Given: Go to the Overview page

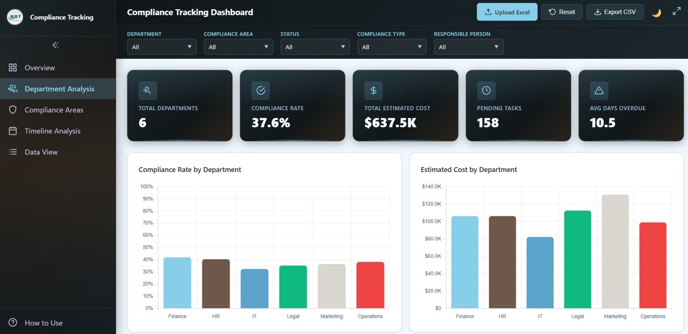Looking at the screenshot, I should 40,68.
